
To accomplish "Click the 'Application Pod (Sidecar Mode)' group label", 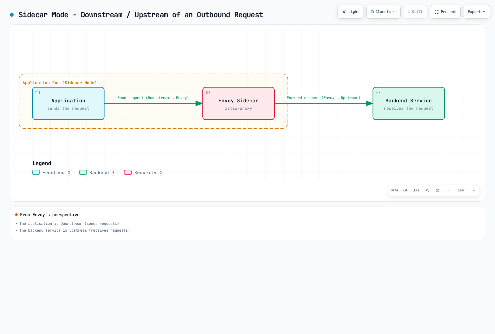I will point(60,83).
